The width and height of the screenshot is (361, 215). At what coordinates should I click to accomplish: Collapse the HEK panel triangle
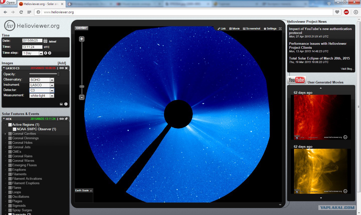coord(4,119)
